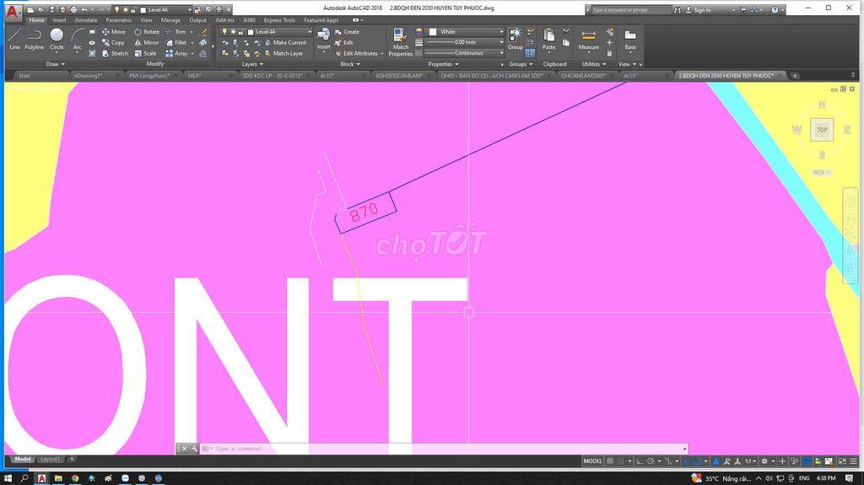Image resolution: width=864 pixels, height=485 pixels.
Task: Open the Insert ribbon tab
Action: click(x=60, y=20)
